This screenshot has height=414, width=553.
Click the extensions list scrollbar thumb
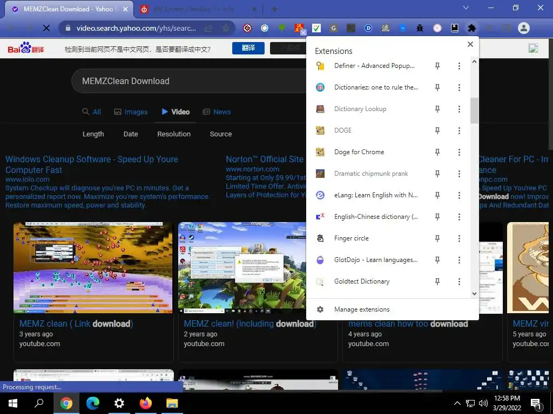(x=474, y=111)
